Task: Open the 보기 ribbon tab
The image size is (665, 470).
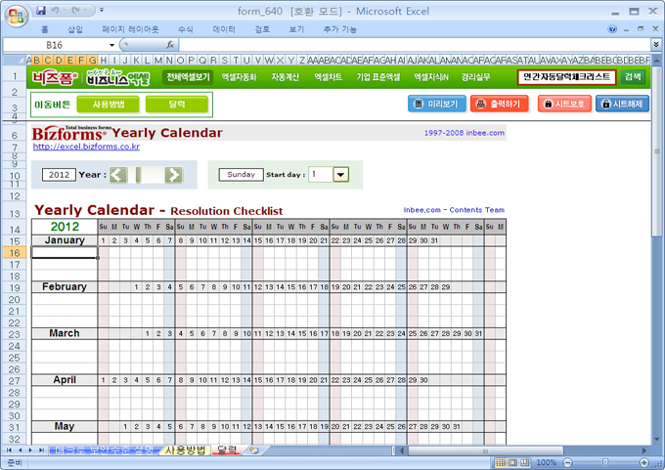Action: coord(296,29)
